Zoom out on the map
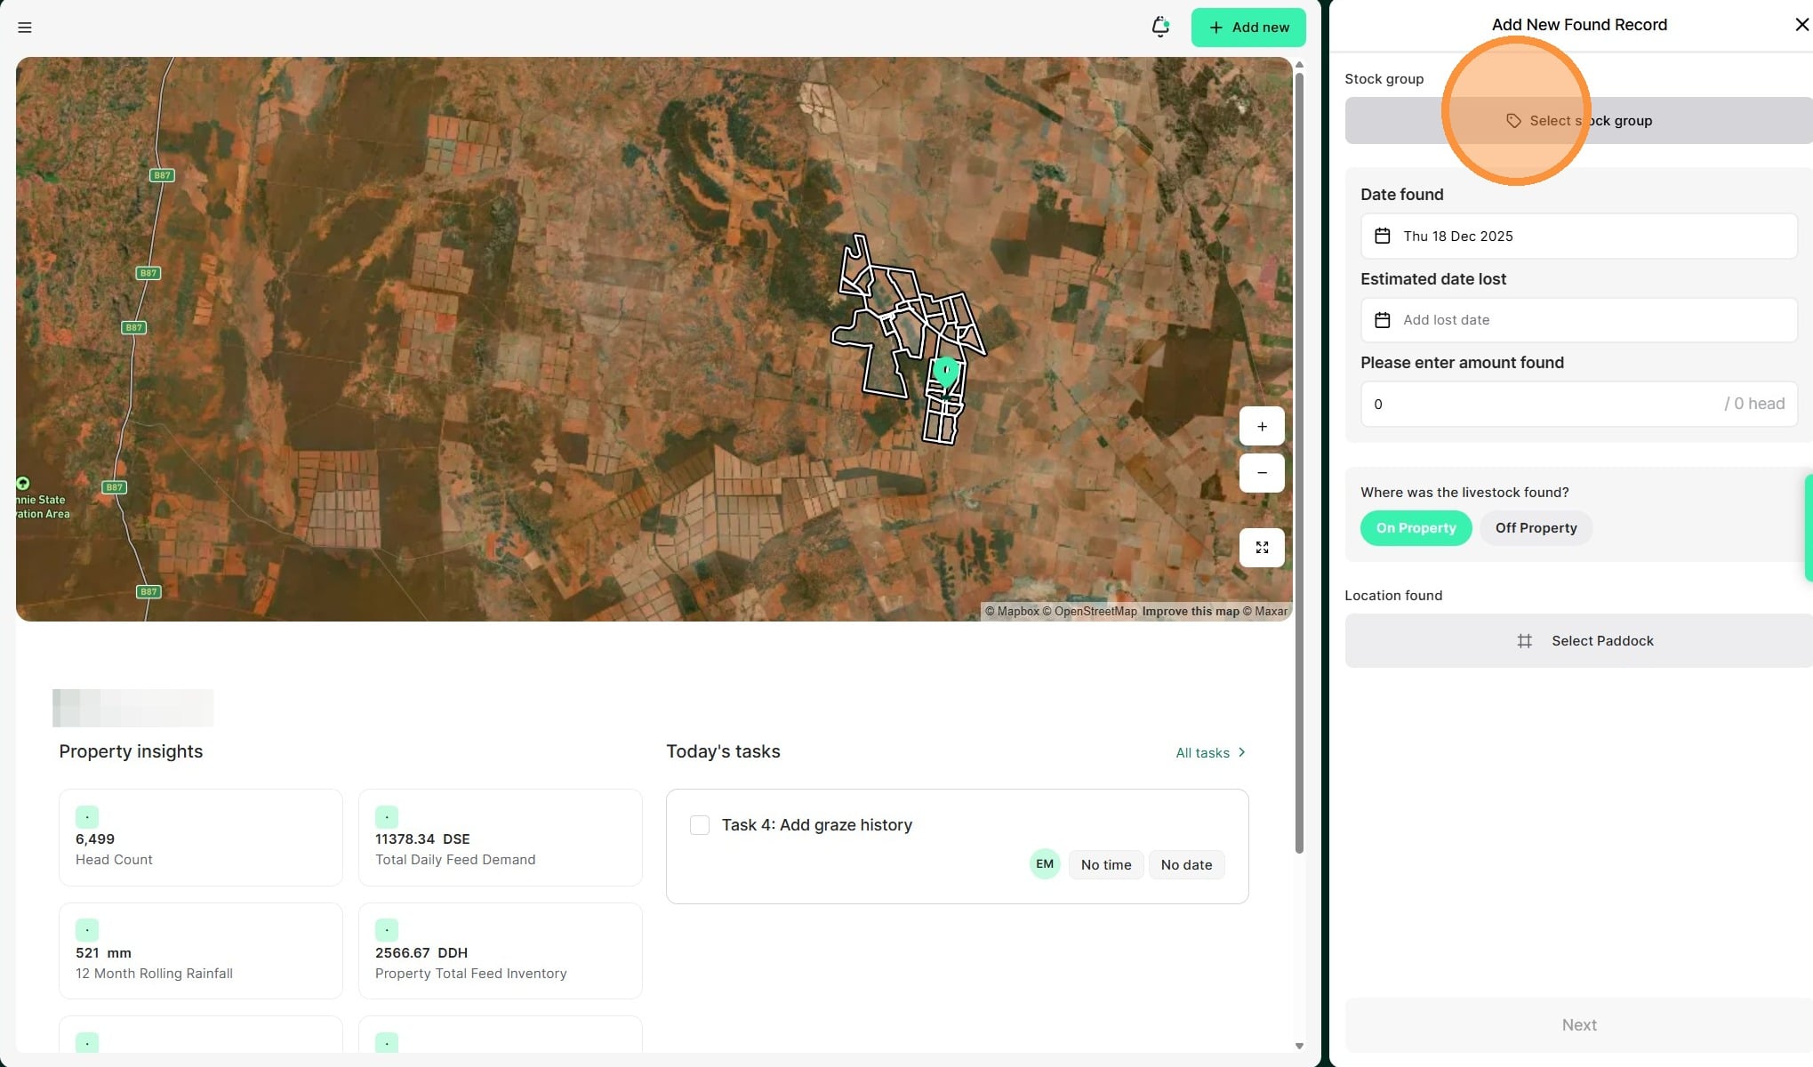Screen dimensions: 1813x1067 (1261, 473)
